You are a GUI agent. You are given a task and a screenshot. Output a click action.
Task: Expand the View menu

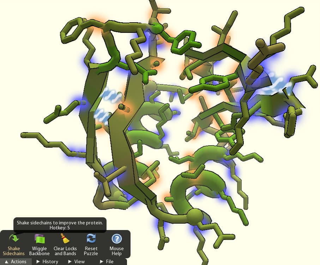point(77,261)
